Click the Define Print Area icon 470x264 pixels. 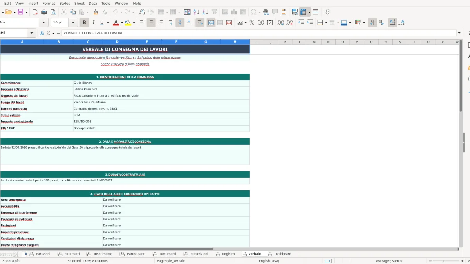[x=295, y=12]
